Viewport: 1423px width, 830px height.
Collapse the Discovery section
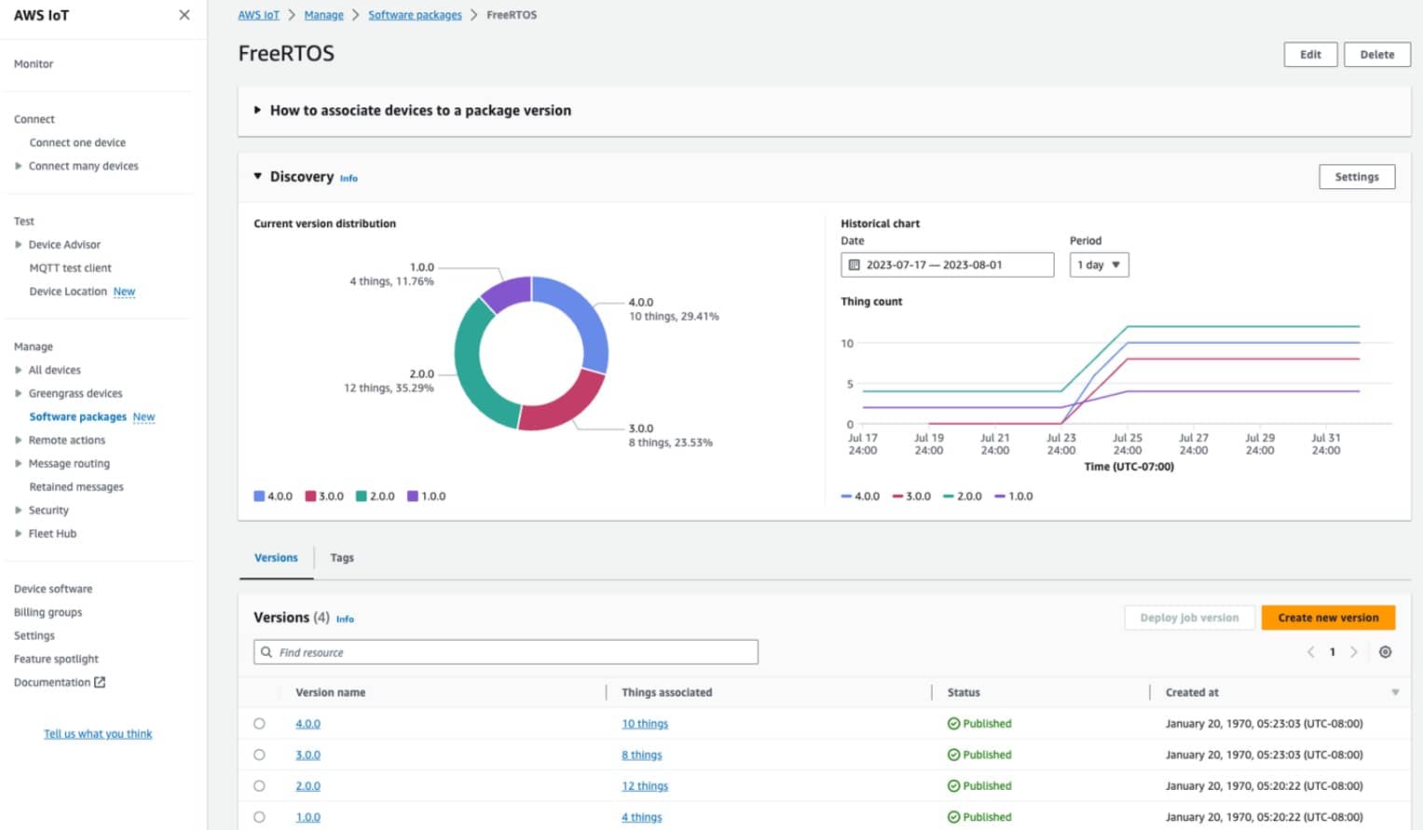(258, 176)
